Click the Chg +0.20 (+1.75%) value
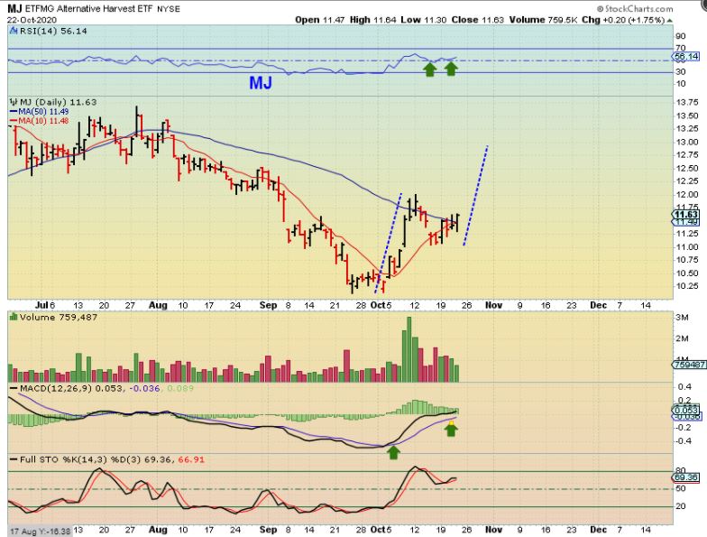The width and height of the screenshot is (707, 537). point(624,20)
